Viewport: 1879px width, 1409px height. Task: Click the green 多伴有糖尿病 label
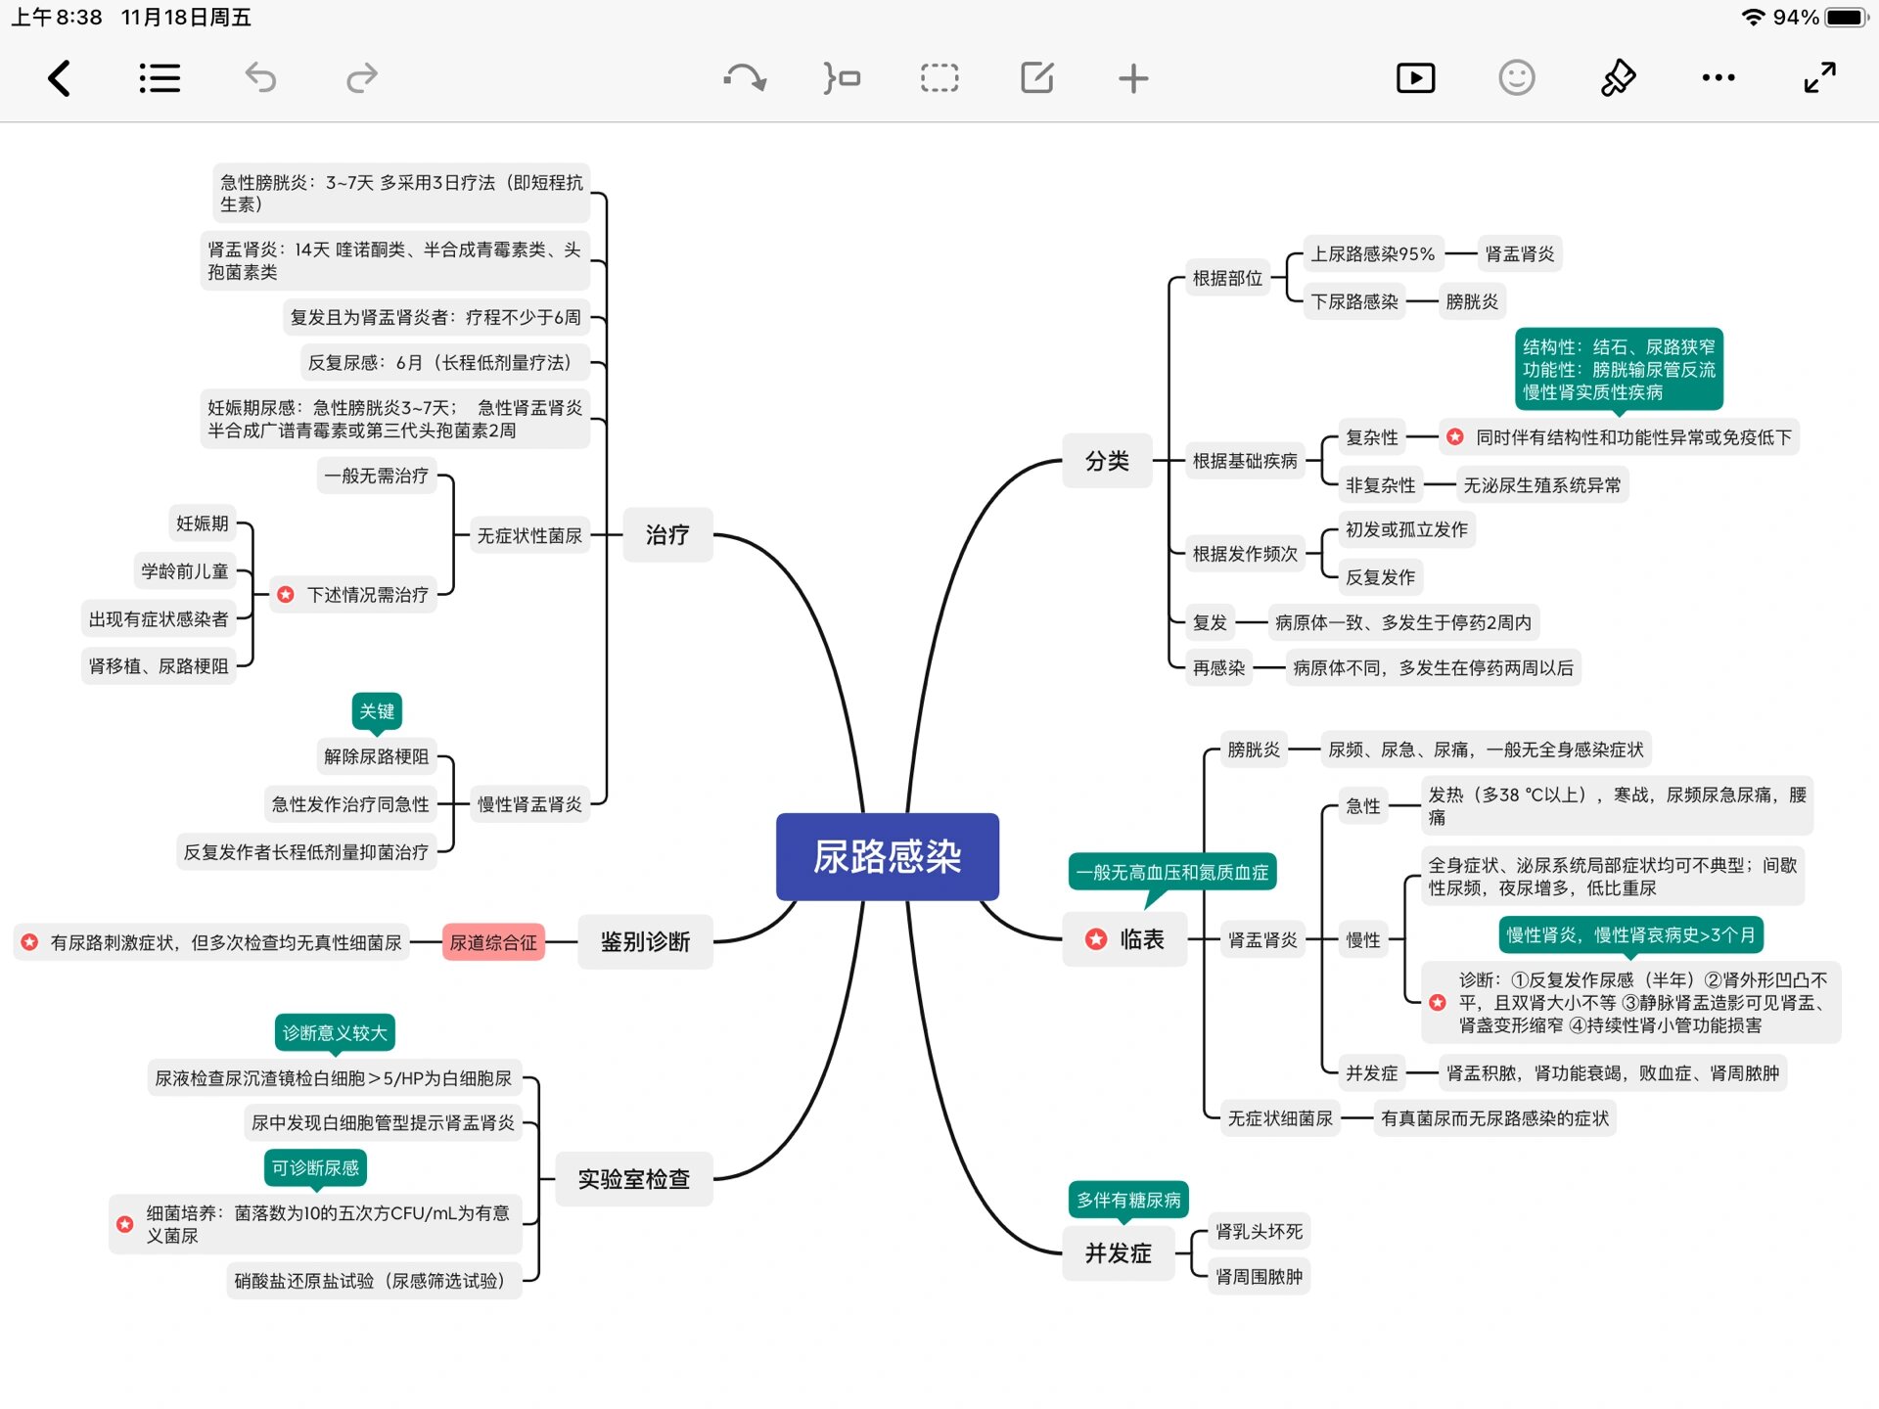pos(1128,1200)
